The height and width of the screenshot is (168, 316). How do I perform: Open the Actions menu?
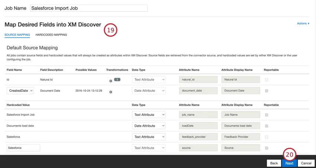(303, 23)
